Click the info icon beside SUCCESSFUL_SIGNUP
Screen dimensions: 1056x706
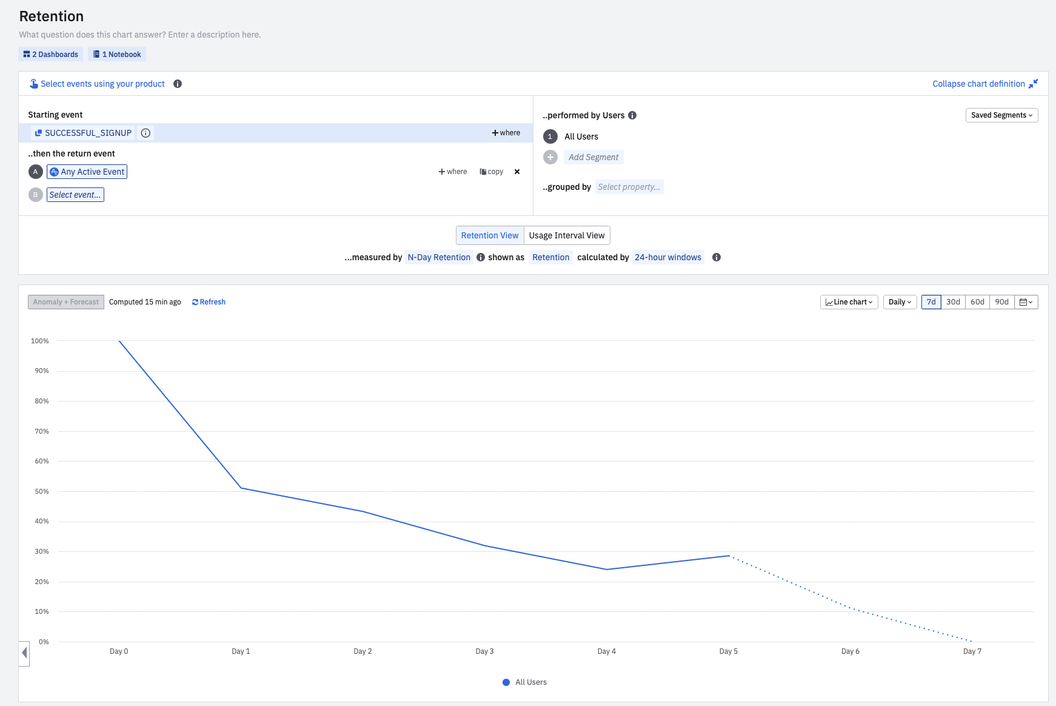coord(145,133)
